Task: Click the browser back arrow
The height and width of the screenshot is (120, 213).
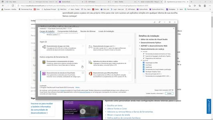Action: click(3, 6)
